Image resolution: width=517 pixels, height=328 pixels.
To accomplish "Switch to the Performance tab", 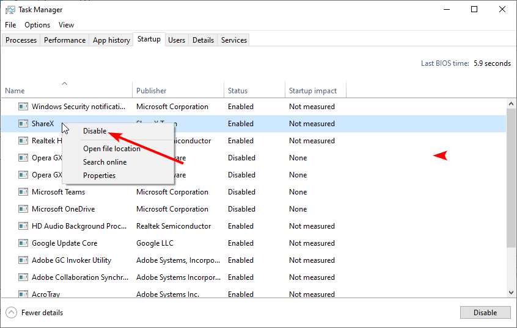I will pos(65,40).
